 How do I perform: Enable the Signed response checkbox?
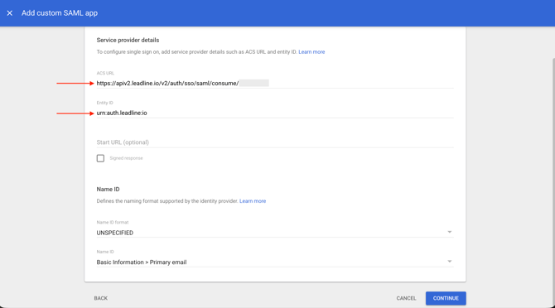[100, 158]
